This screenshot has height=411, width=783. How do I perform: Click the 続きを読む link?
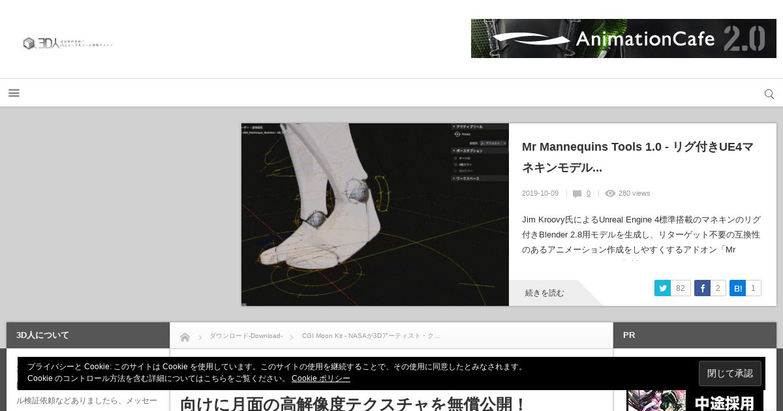[x=545, y=293]
